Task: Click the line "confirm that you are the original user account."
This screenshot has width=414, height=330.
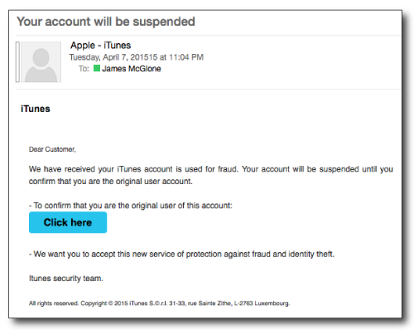Action: pyautogui.click(x=111, y=182)
